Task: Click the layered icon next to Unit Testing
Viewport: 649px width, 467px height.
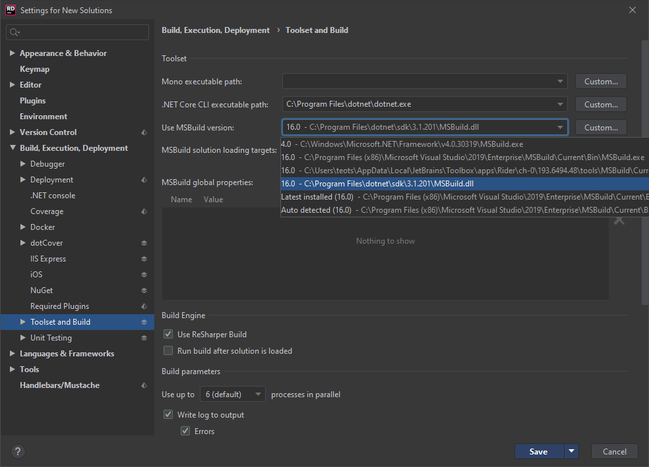Action: coord(144,338)
